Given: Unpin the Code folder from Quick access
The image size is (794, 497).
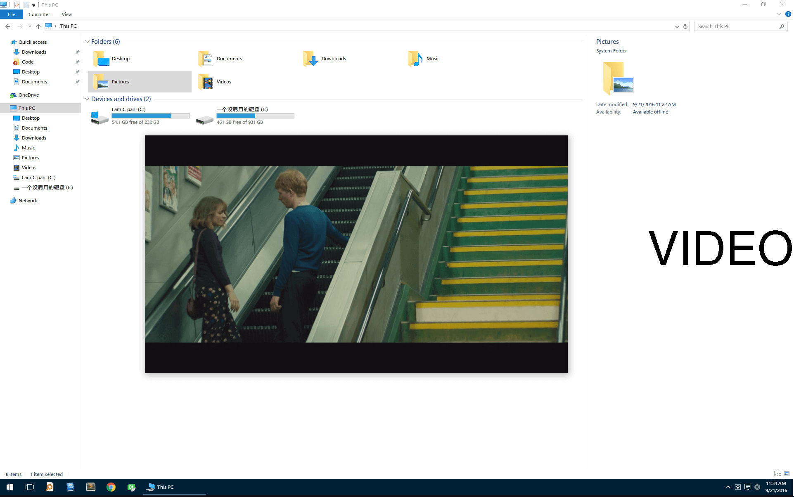Looking at the screenshot, I should 77,62.
